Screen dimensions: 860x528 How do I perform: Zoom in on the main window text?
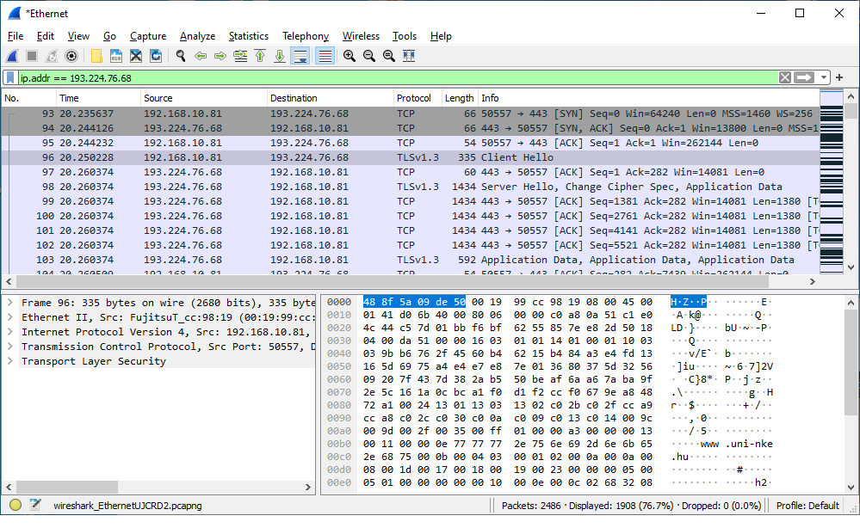pos(350,56)
